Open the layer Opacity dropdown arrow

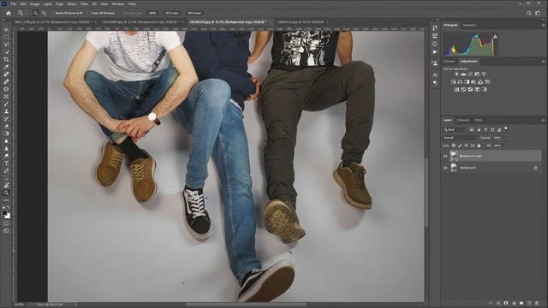pyautogui.click(x=504, y=138)
